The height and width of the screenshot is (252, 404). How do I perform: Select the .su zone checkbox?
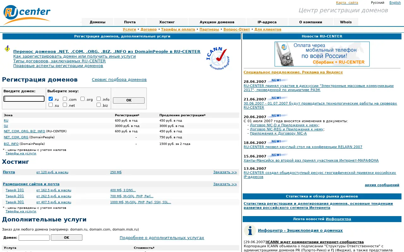(x=51, y=105)
